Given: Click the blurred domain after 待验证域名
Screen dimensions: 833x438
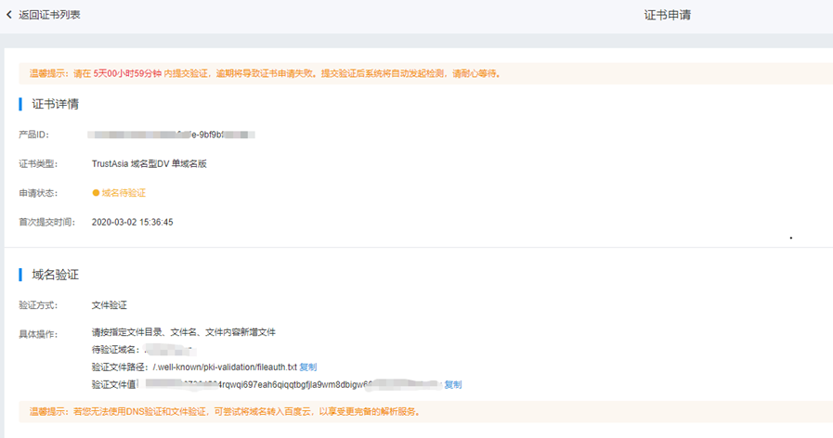Looking at the screenshot, I should coord(167,350).
